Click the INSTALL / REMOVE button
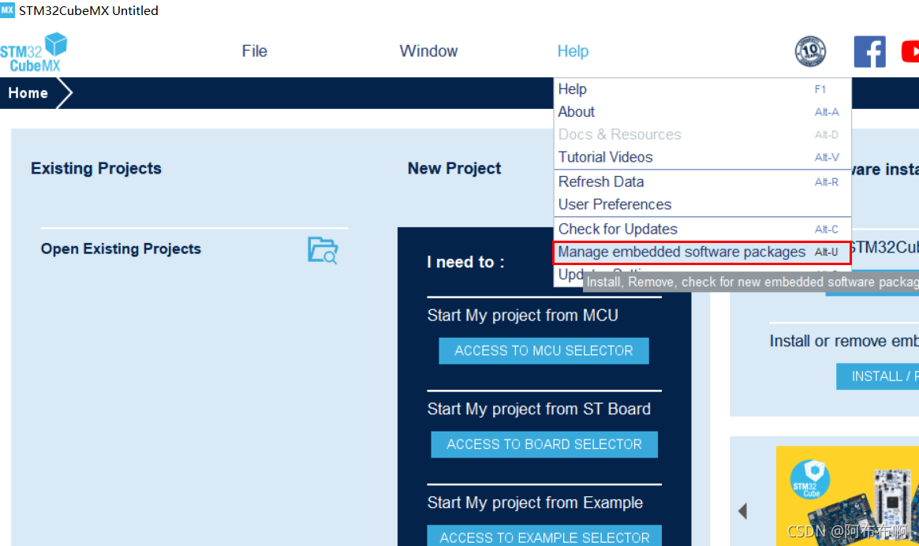919x546 pixels. point(877,376)
